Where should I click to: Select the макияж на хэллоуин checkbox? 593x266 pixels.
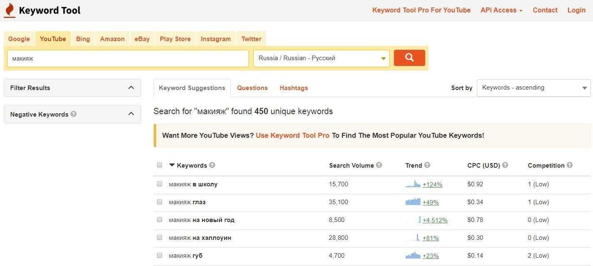coord(159,238)
